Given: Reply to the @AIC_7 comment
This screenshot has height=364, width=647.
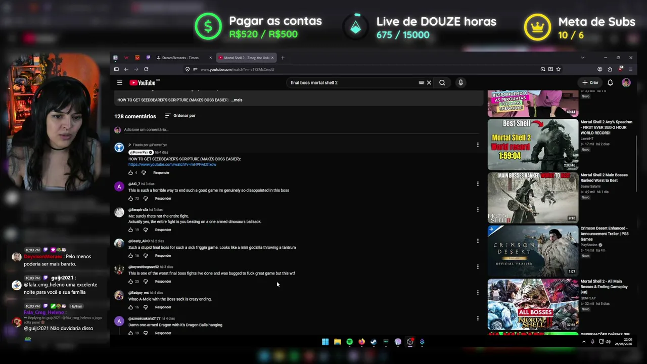Looking at the screenshot, I should [163, 199].
